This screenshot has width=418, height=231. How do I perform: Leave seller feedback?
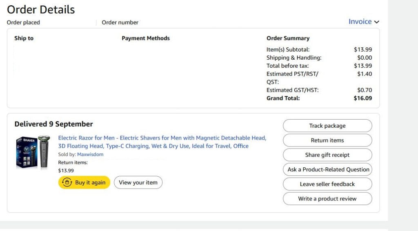[327, 184]
